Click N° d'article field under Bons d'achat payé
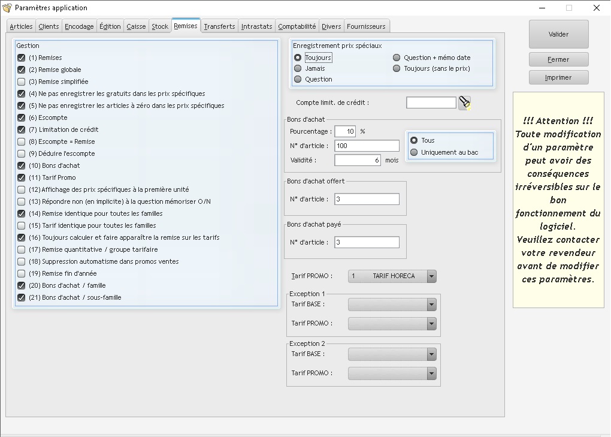The width and height of the screenshot is (611, 437). pyautogui.click(x=367, y=242)
